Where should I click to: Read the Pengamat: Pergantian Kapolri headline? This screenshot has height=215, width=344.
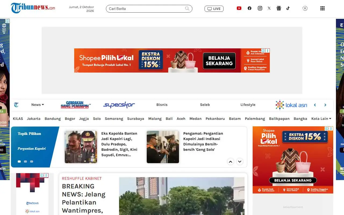pyautogui.click(x=203, y=142)
